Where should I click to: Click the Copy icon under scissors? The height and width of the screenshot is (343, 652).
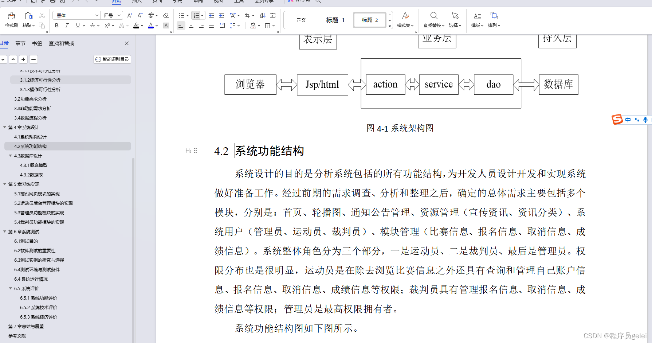coord(42,26)
